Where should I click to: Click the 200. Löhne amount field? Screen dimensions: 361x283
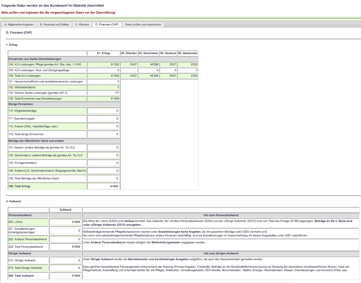pos(65,222)
